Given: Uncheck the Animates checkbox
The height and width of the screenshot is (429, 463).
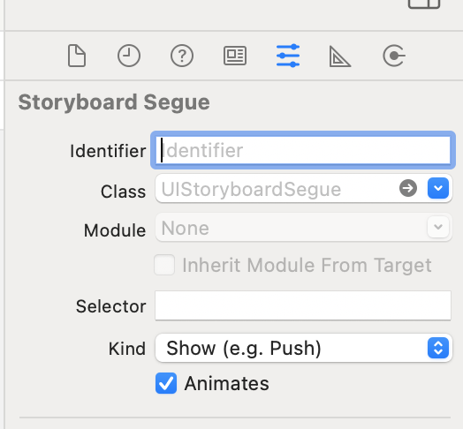Looking at the screenshot, I should [166, 383].
